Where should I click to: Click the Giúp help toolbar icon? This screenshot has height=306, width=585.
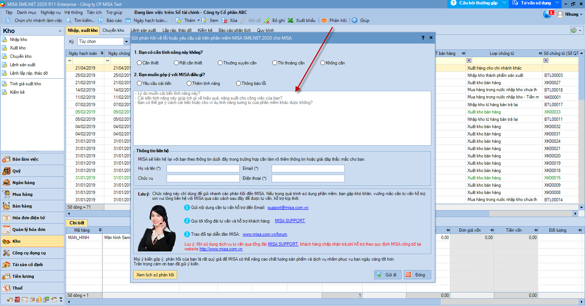355,20
